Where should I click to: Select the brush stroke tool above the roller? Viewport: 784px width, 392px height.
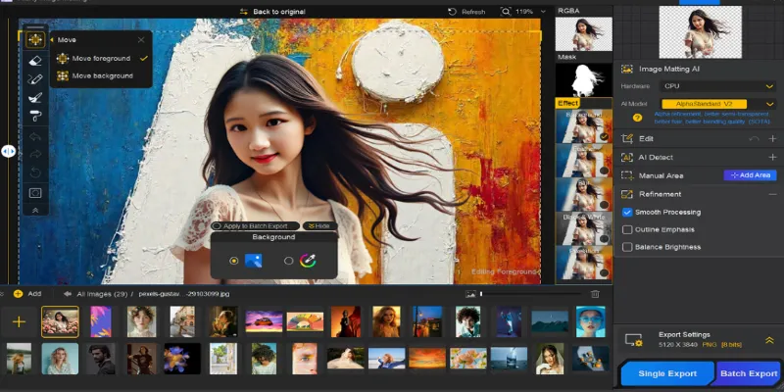(x=35, y=98)
